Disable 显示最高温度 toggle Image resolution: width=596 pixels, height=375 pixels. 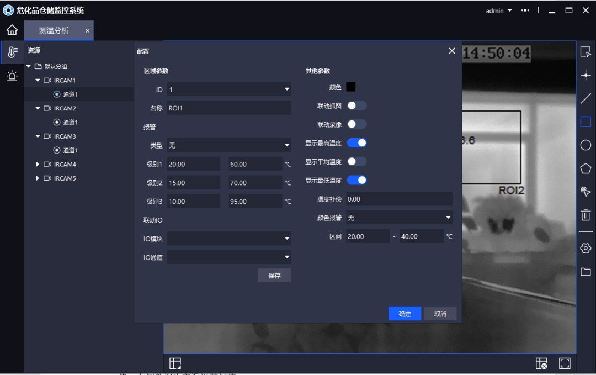(x=357, y=142)
